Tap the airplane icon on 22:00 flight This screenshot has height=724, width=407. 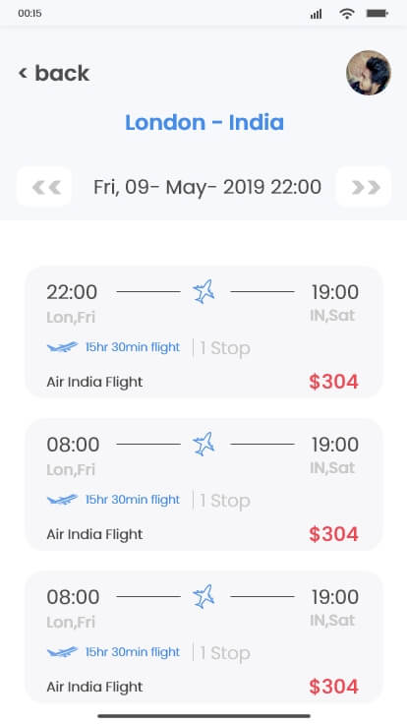[x=203, y=291]
